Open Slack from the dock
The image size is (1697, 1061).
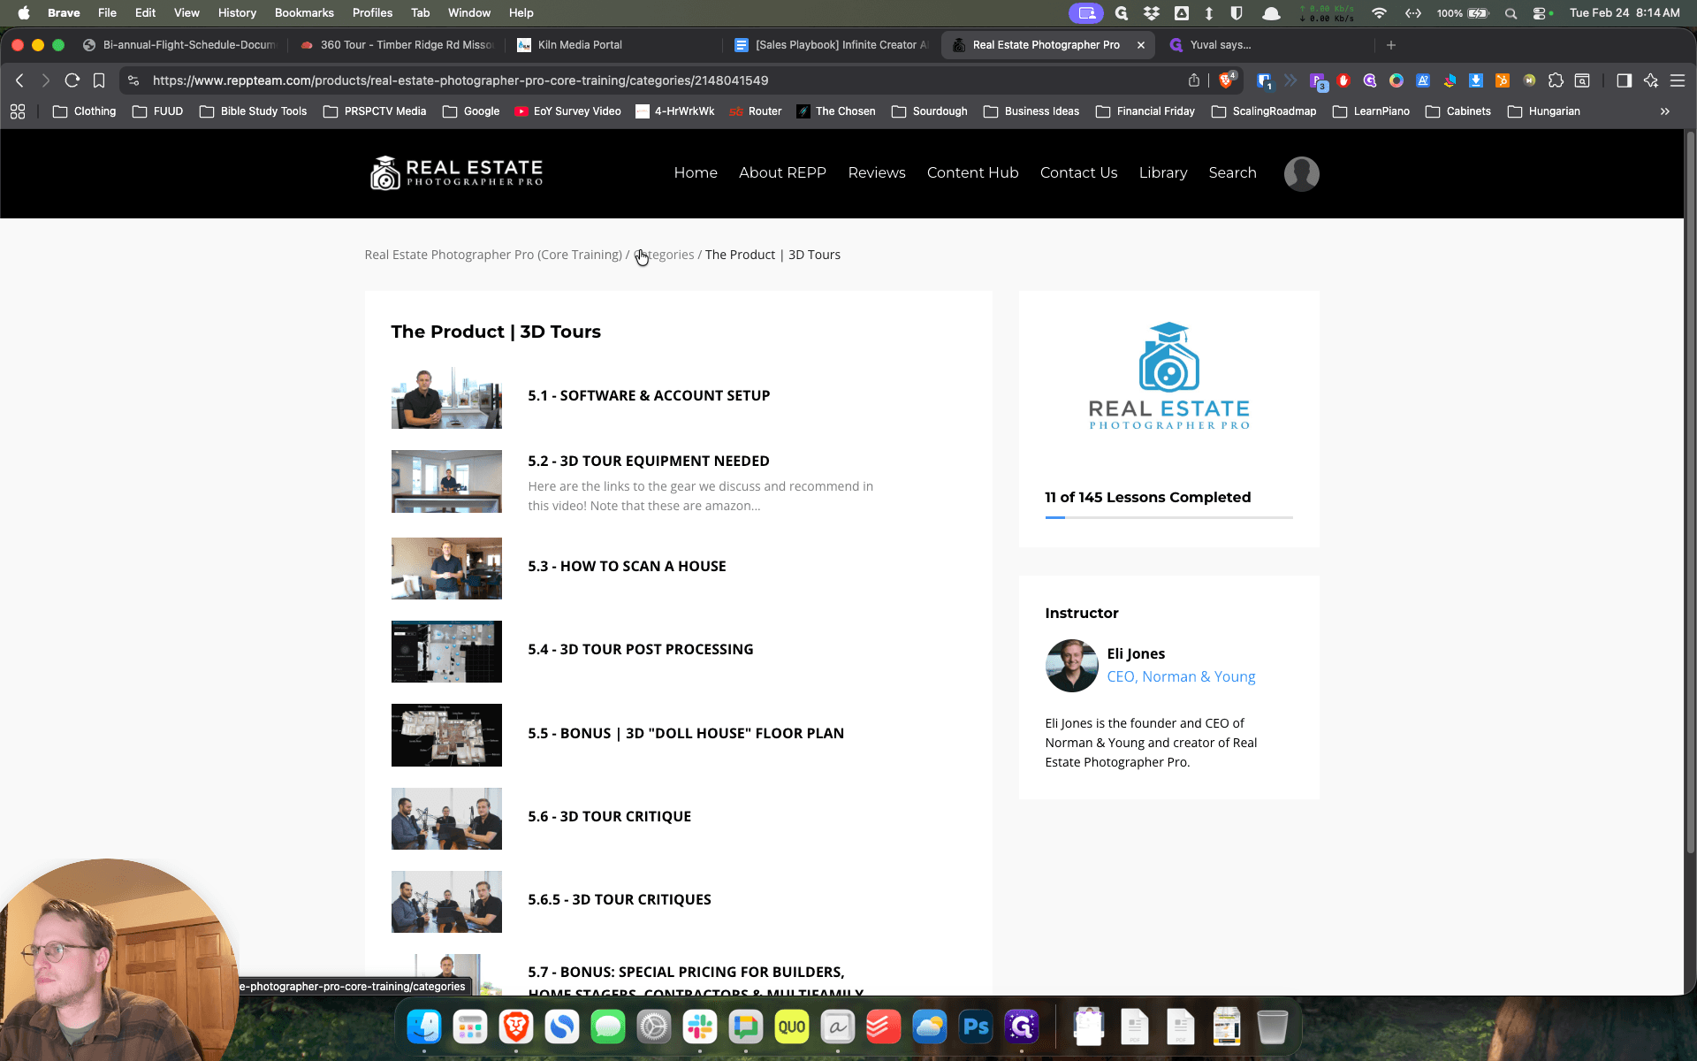(x=700, y=1027)
